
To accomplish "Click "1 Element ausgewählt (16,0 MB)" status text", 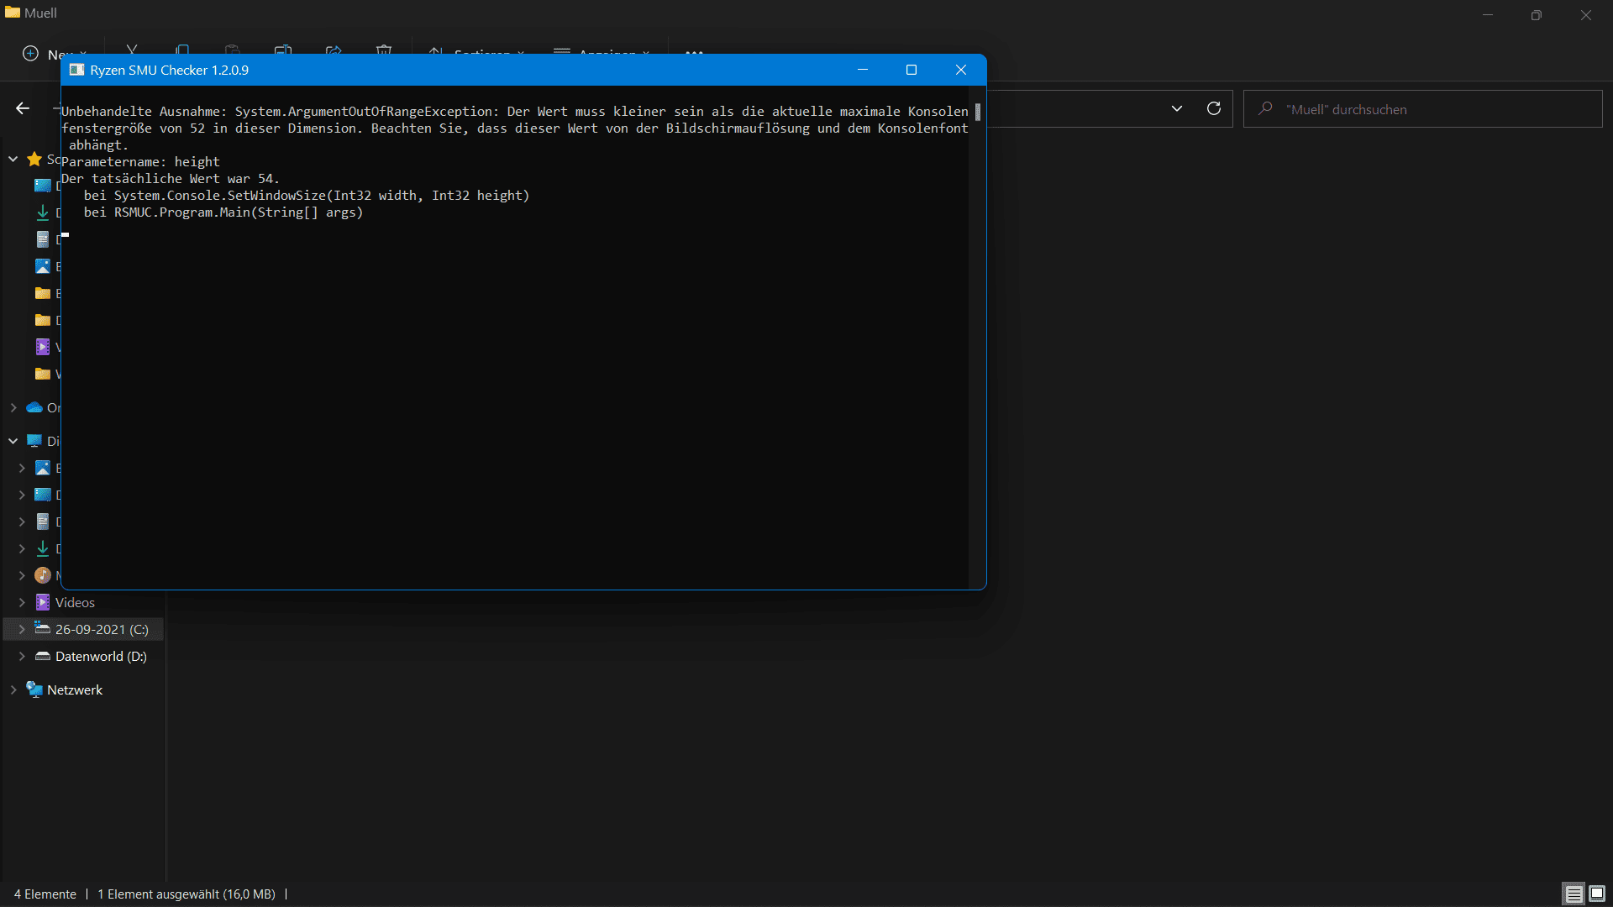I will coord(187,894).
